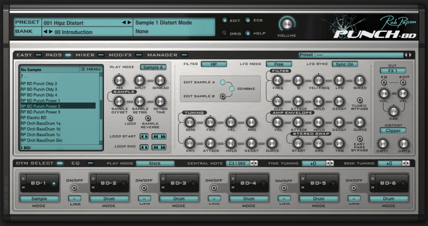Toggle Tuned Bypass
This screenshot has width=428, height=226.
(360, 100)
